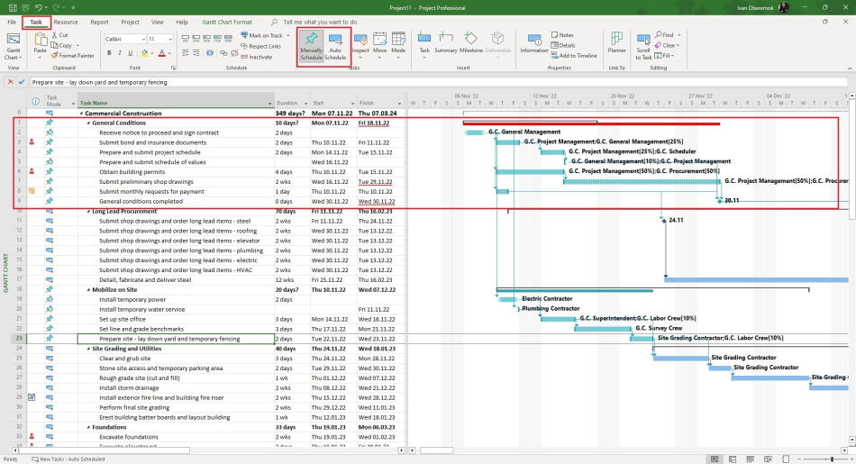Insert a Summary task
Viewport: 856px width, 464px height.
pyautogui.click(x=445, y=43)
